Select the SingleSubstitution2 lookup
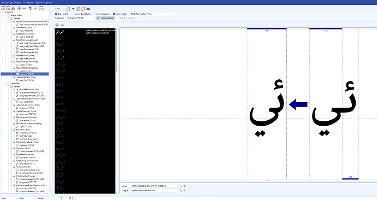377x200 pixels. [31, 173]
